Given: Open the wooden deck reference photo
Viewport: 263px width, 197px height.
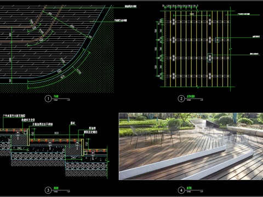Looking at the screenshot, I should tap(191, 146).
